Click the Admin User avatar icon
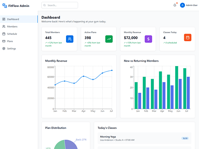 pyautogui.click(x=182, y=5)
